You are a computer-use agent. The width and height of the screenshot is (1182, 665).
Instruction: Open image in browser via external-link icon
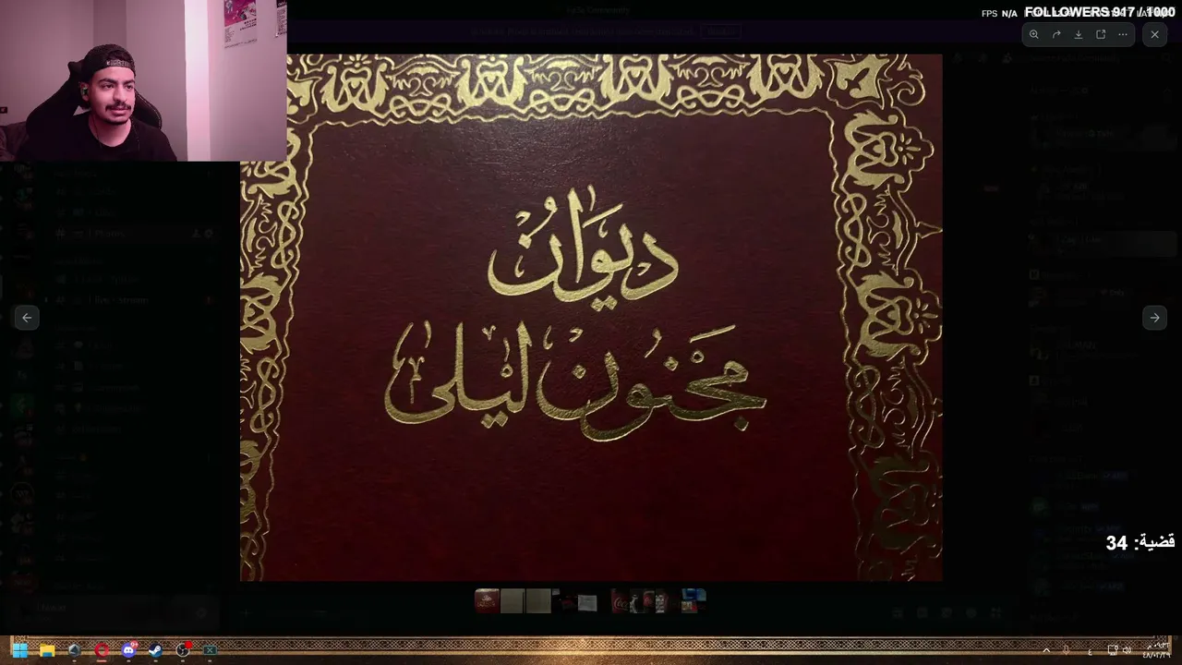1101,34
